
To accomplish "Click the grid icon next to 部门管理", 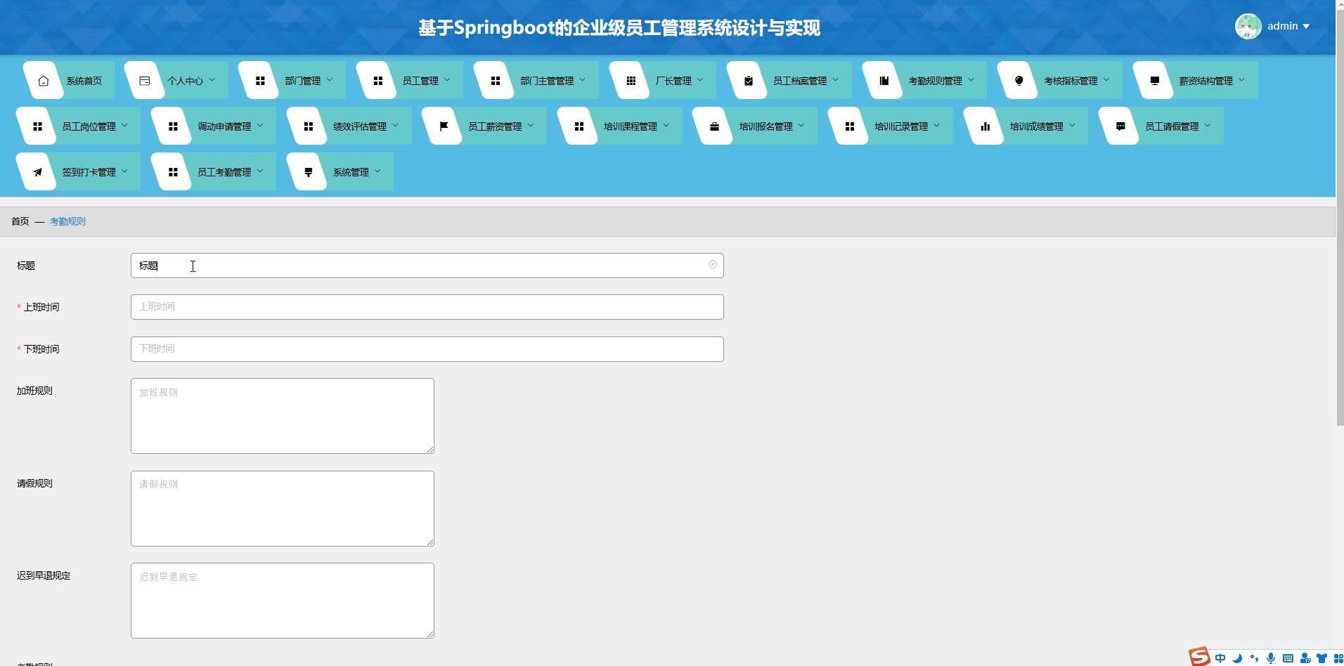I will click(260, 81).
